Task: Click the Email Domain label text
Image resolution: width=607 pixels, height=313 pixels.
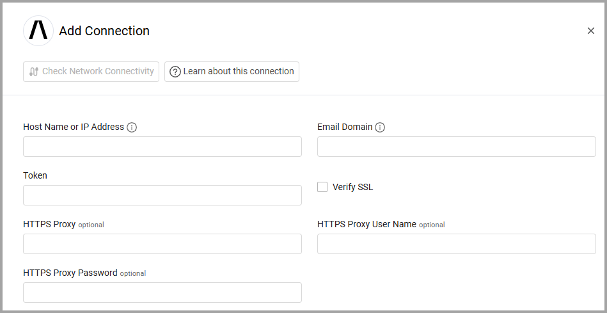Action: 345,127
